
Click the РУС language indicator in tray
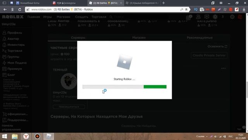(x=231, y=136)
